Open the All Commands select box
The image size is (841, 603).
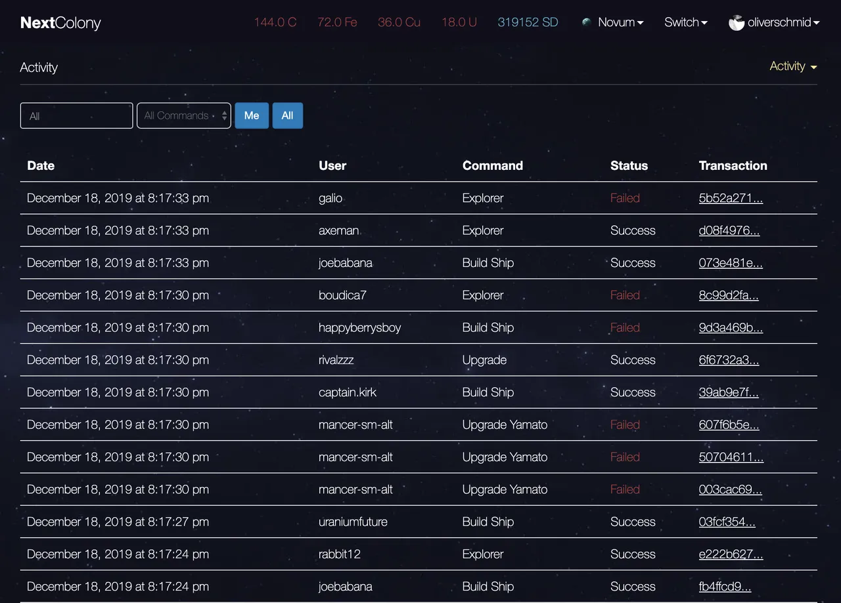(x=184, y=115)
